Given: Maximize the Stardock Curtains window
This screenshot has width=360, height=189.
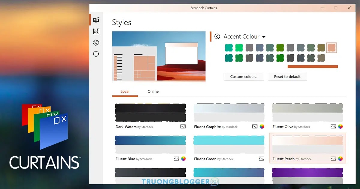Looking at the screenshot, I should point(336,8).
